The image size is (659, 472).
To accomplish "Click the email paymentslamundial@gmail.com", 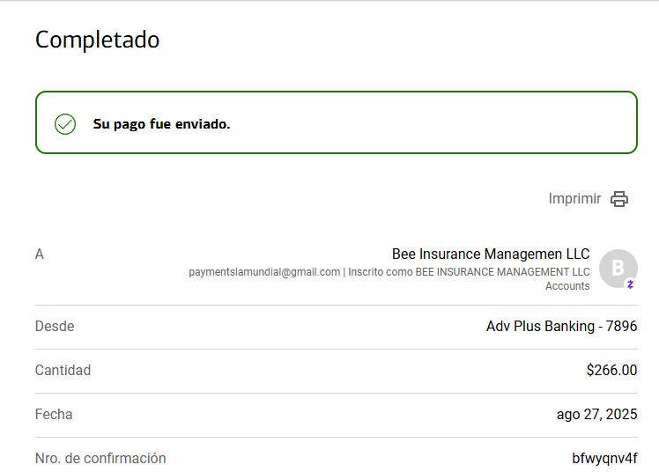I will pyautogui.click(x=264, y=272).
